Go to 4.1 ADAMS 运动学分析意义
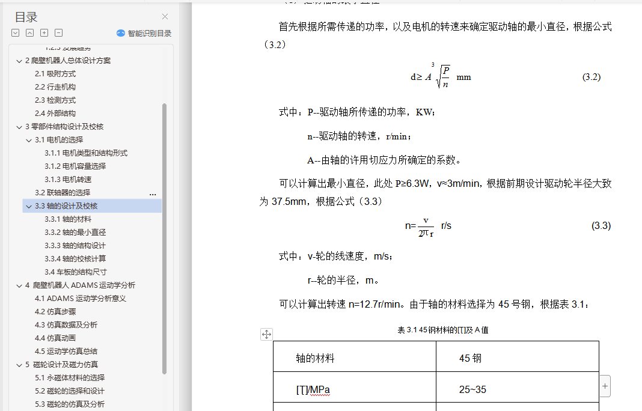 (81, 299)
